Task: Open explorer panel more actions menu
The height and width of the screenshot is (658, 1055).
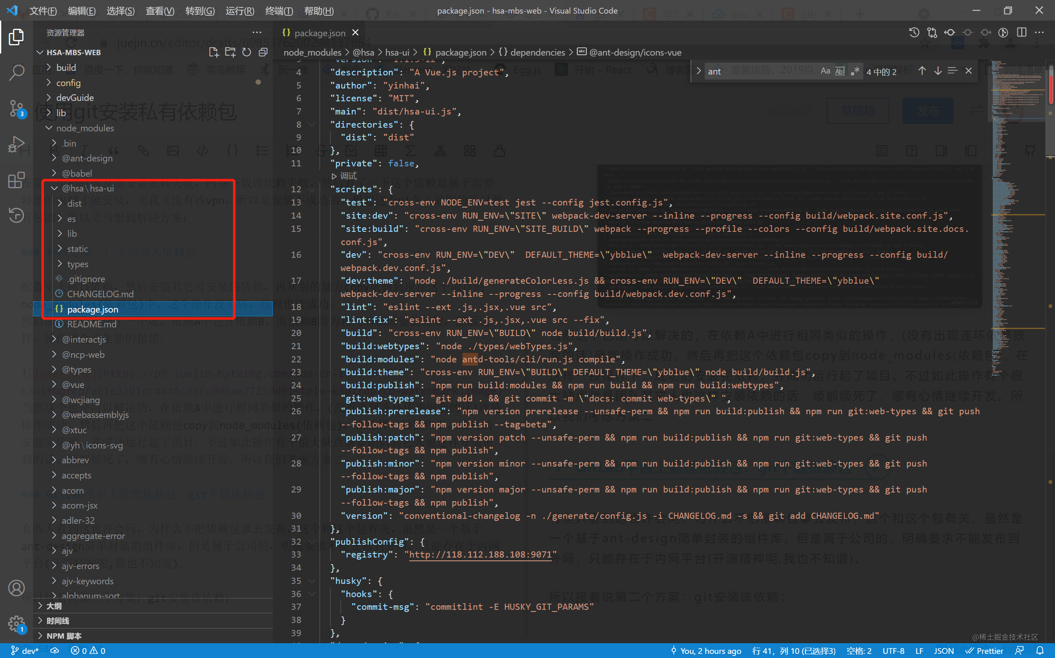Action: point(257,33)
